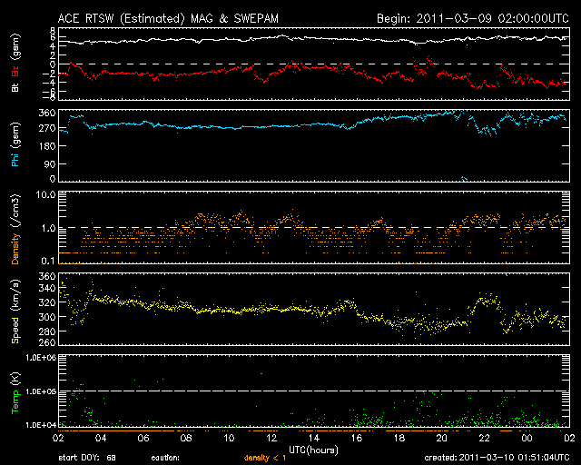
Task: Click the start DOY: 68 text
Action: click(x=87, y=458)
